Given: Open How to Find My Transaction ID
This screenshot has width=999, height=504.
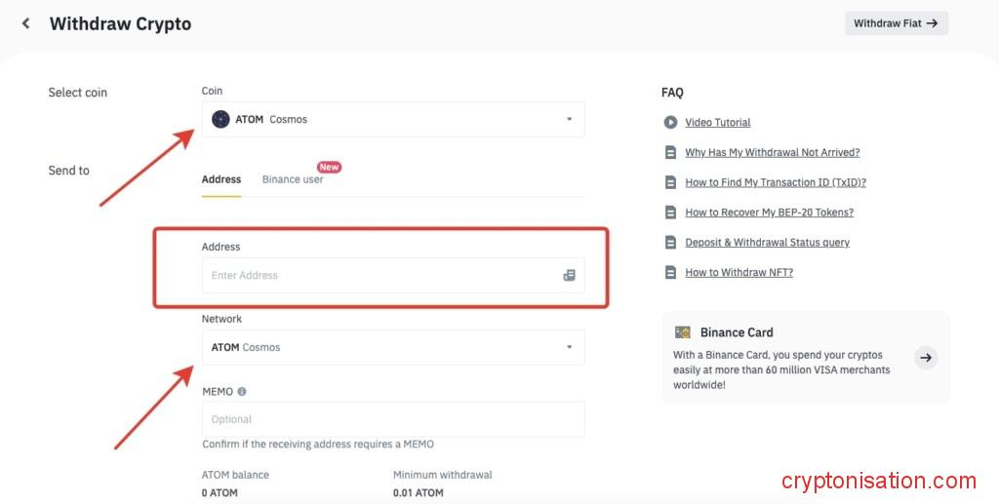Looking at the screenshot, I should pyautogui.click(x=776, y=182).
